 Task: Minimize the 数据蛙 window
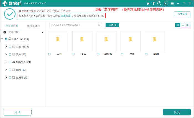(x=178, y=4)
